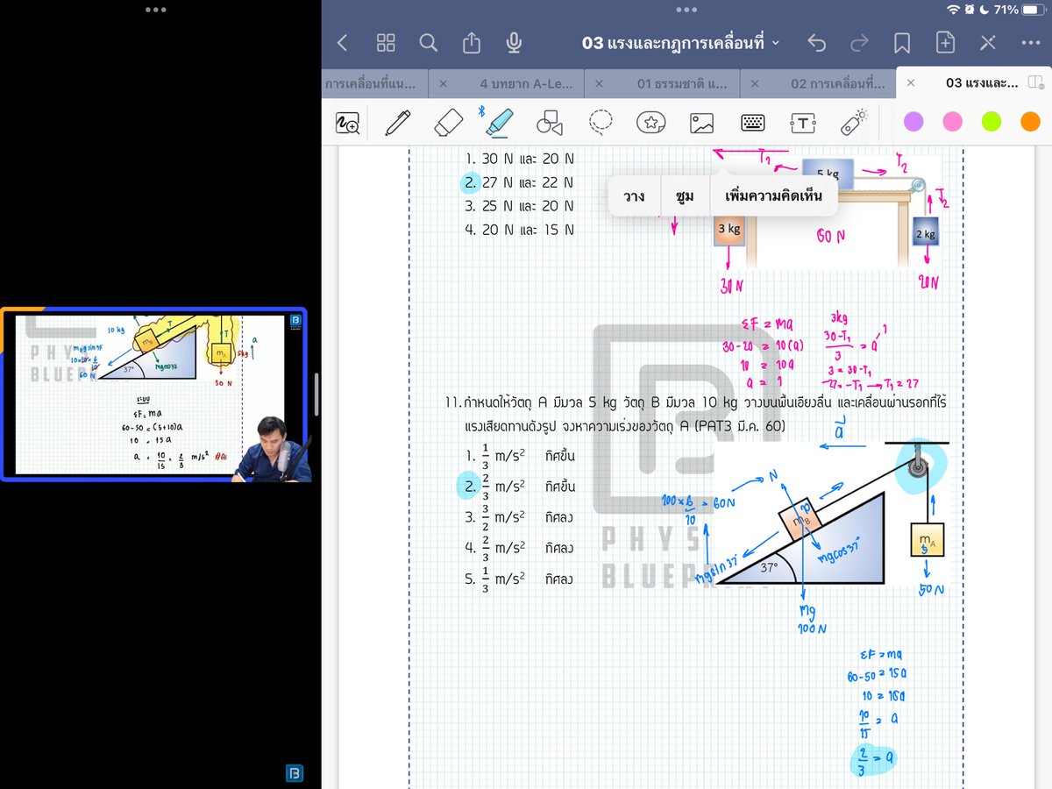The image size is (1052, 789).
Task: Pick the green color swatch
Action: tap(992, 122)
